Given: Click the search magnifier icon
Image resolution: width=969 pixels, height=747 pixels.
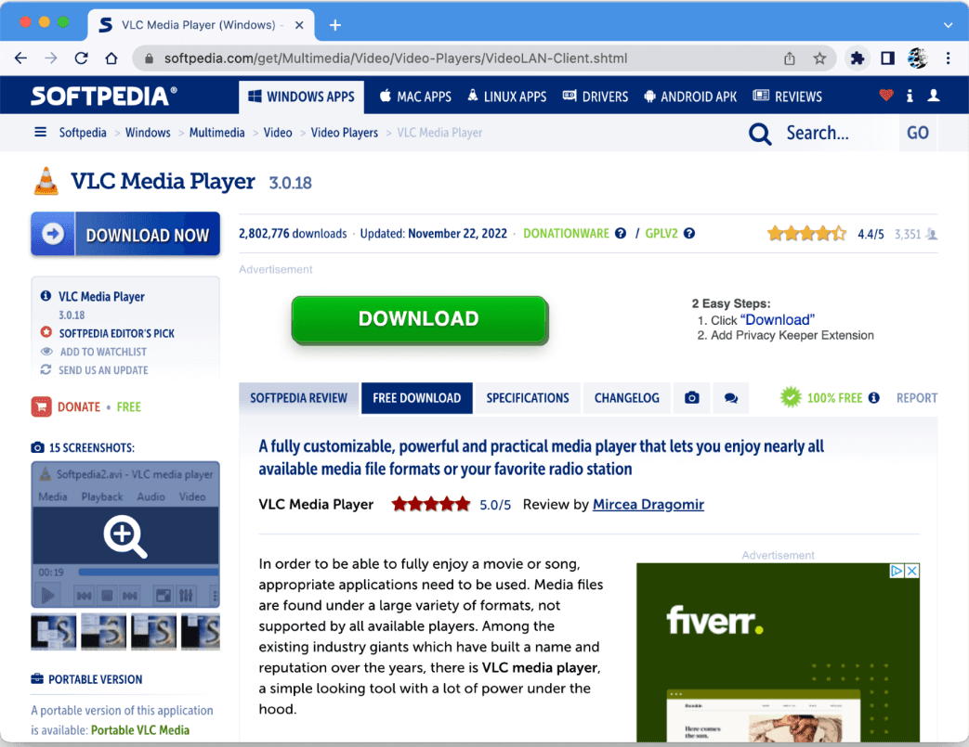Looking at the screenshot, I should pos(760,134).
